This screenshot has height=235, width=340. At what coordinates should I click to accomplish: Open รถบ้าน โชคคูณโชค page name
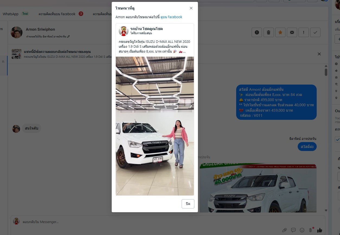click(146, 29)
